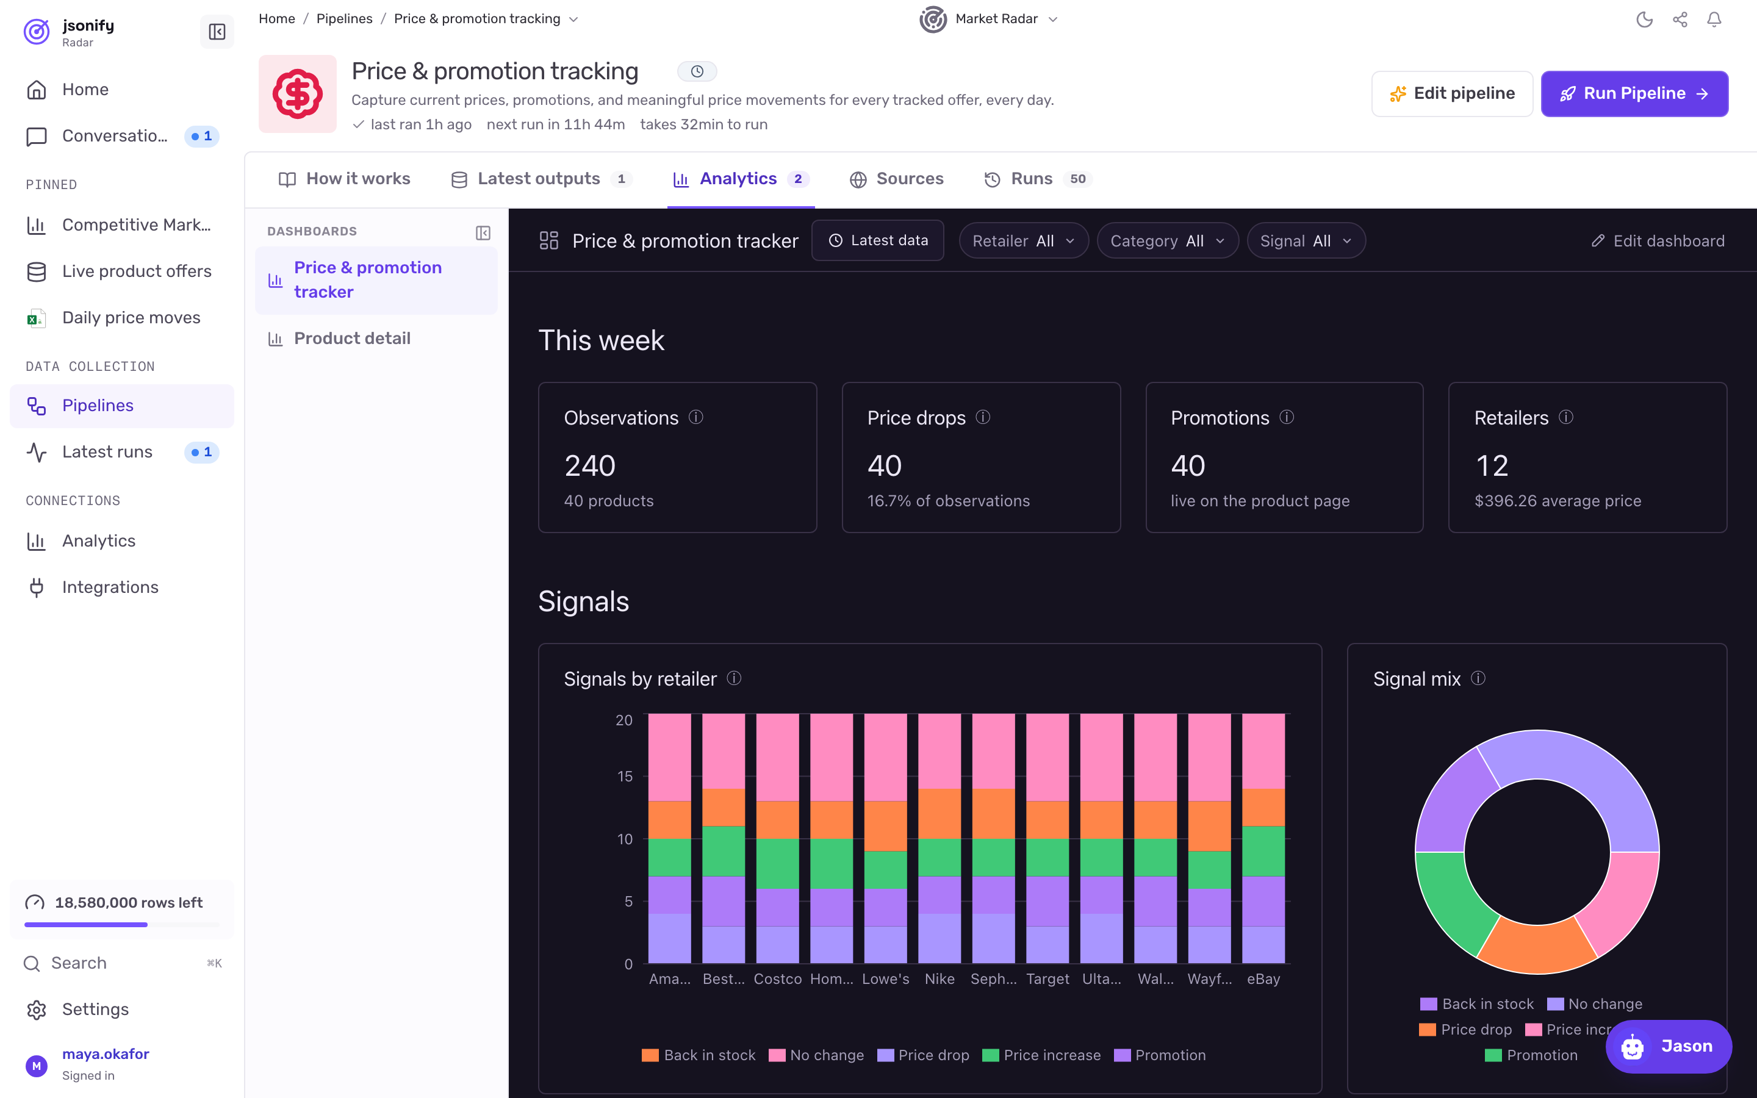
Task: Open Daily price moves pinned item
Action: point(122,317)
